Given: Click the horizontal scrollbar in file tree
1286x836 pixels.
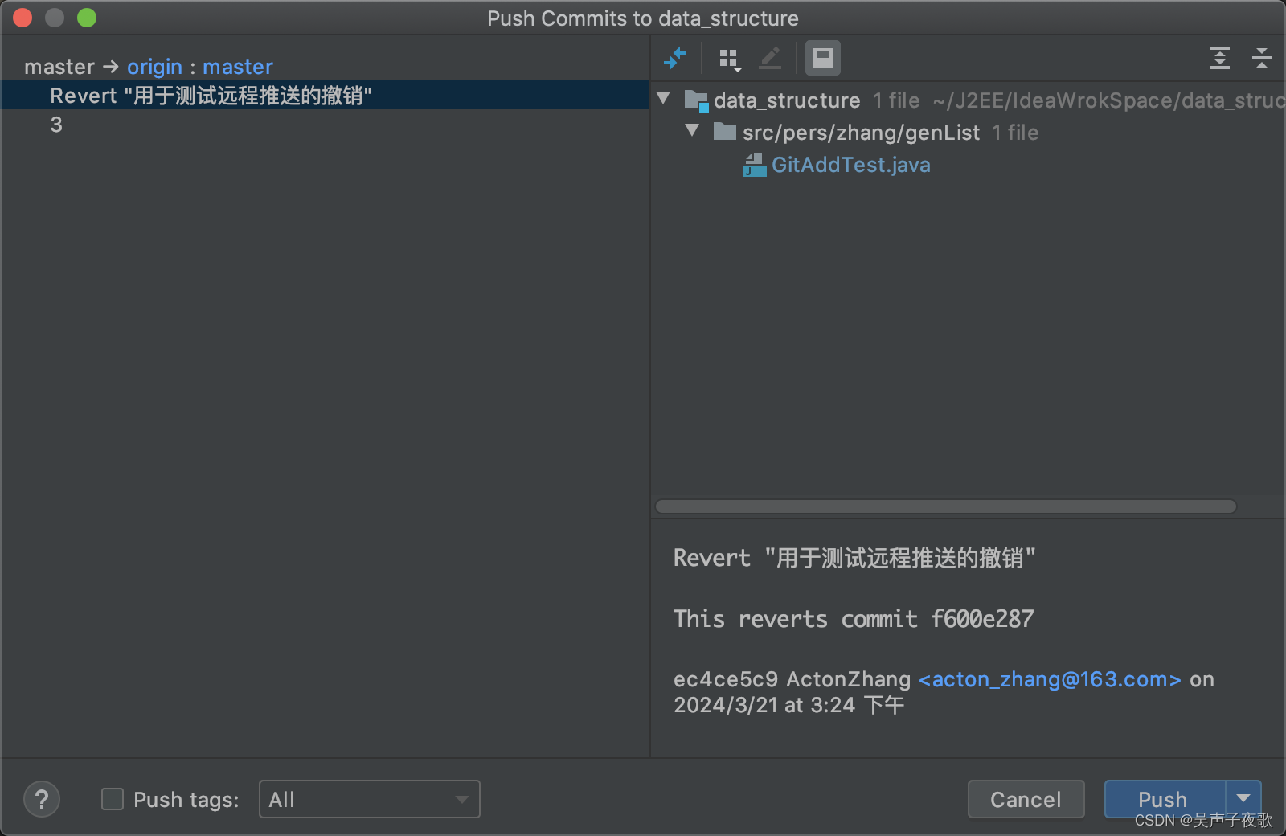Looking at the screenshot, I should [945, 506].
